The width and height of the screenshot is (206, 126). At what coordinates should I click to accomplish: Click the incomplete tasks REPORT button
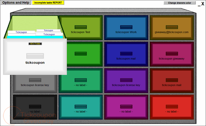pos(48,3)
